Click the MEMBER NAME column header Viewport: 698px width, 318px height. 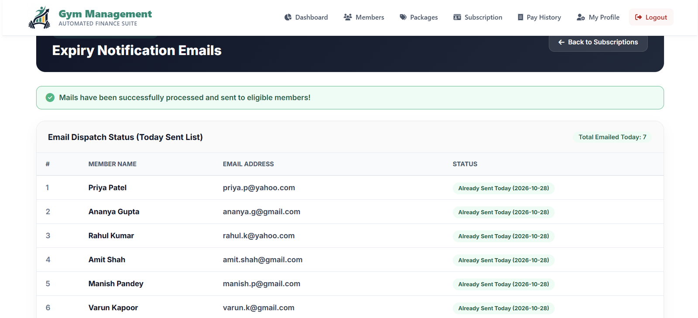pyautogui.click(x=113, y=164)
